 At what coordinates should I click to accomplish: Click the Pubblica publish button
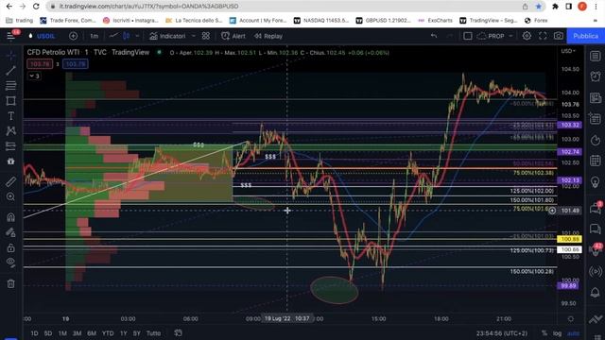[585, 36]
